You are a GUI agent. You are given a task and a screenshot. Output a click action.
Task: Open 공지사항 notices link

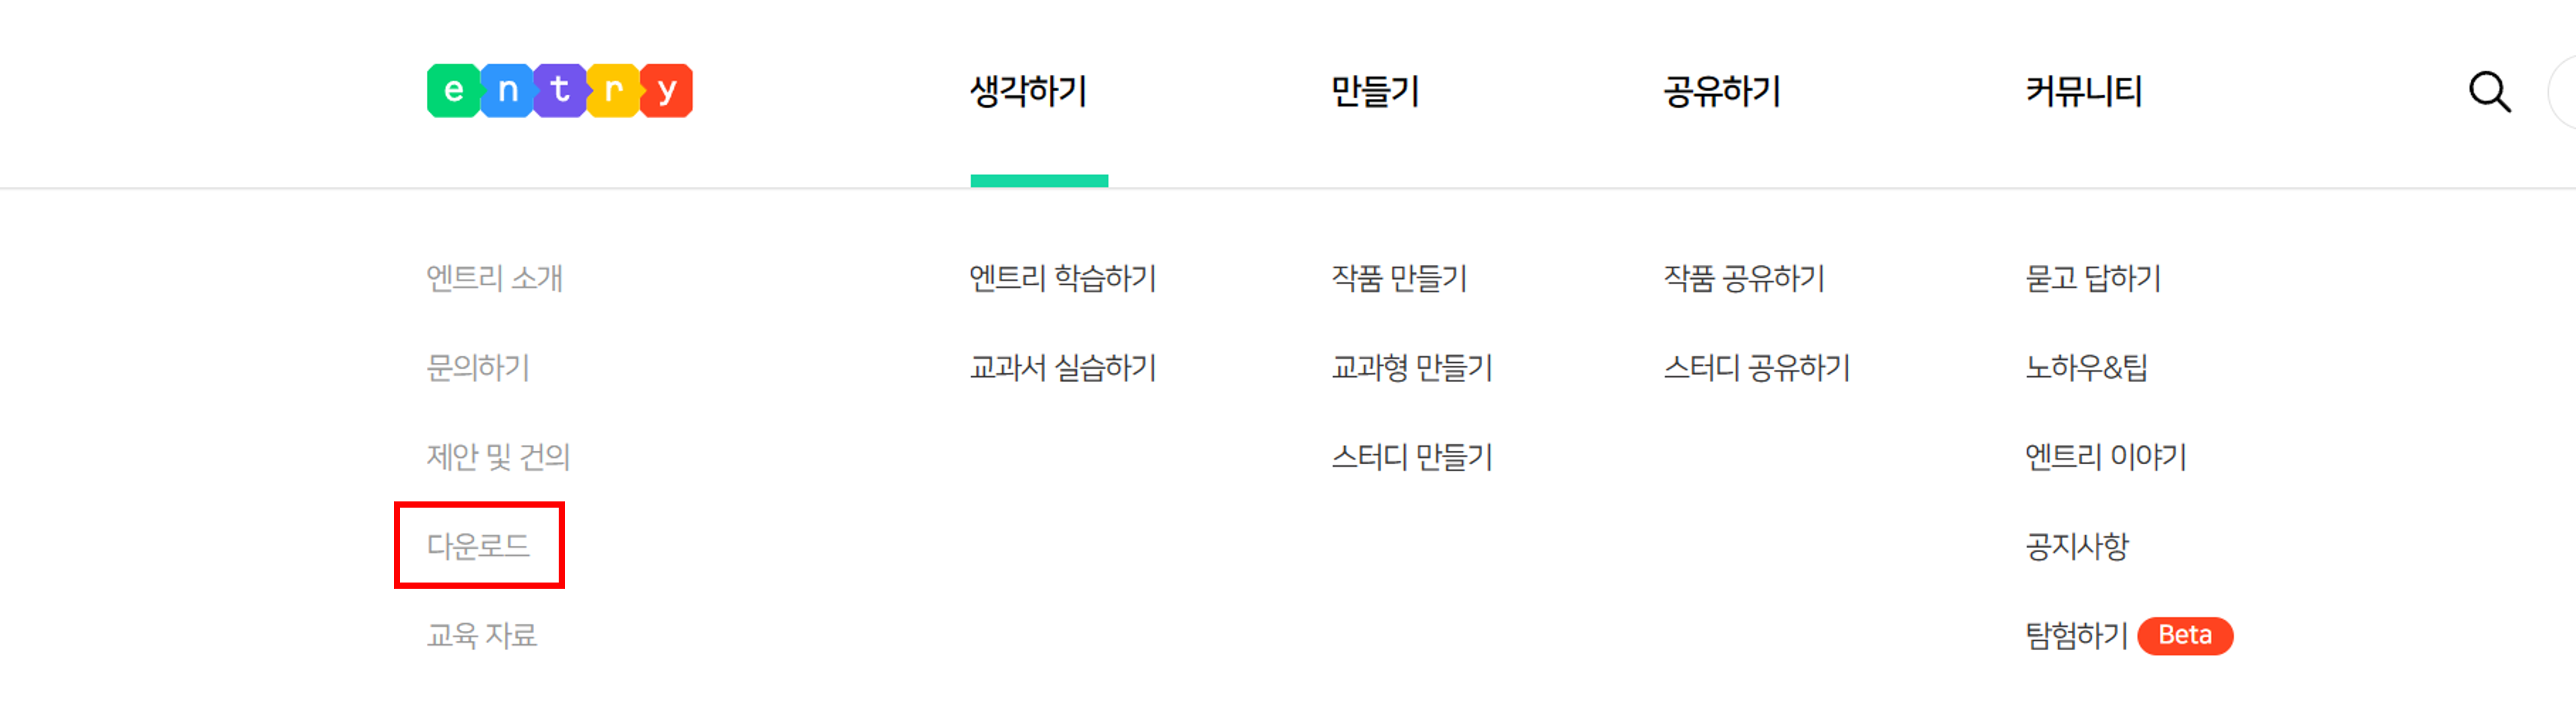tap(2076, 546)
